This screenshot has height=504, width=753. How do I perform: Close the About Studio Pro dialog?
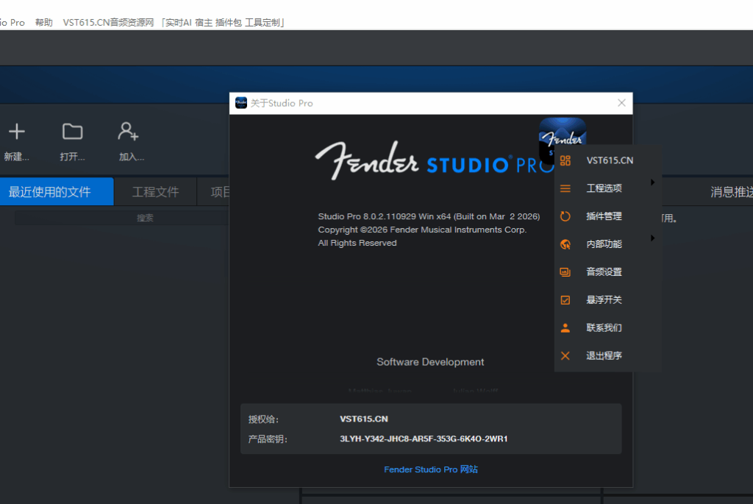[x=621, y=103]
